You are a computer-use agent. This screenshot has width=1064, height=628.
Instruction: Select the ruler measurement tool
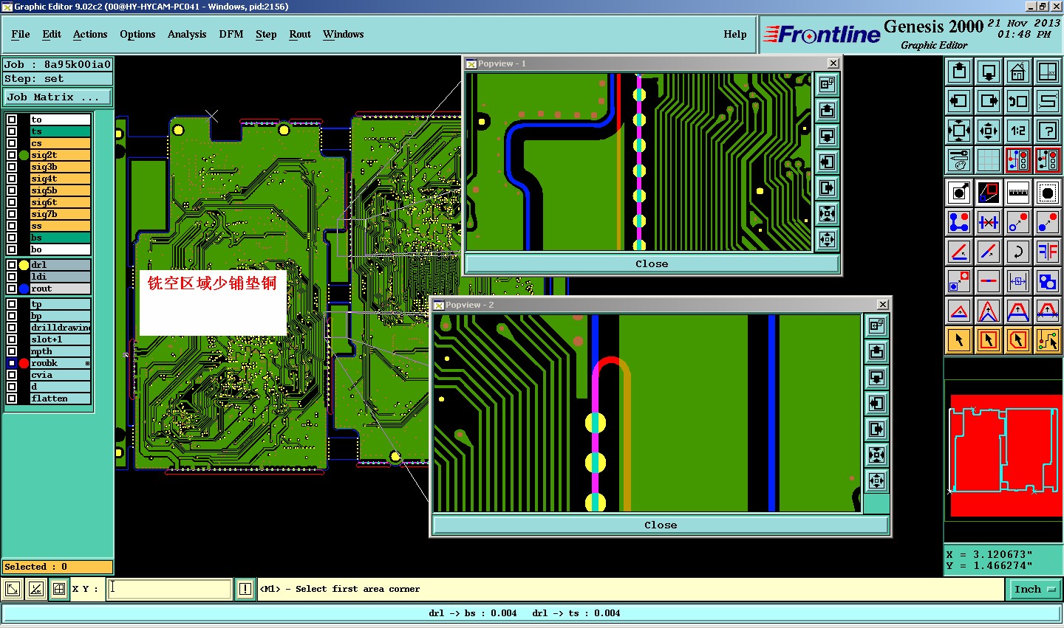coord(1018,193)
